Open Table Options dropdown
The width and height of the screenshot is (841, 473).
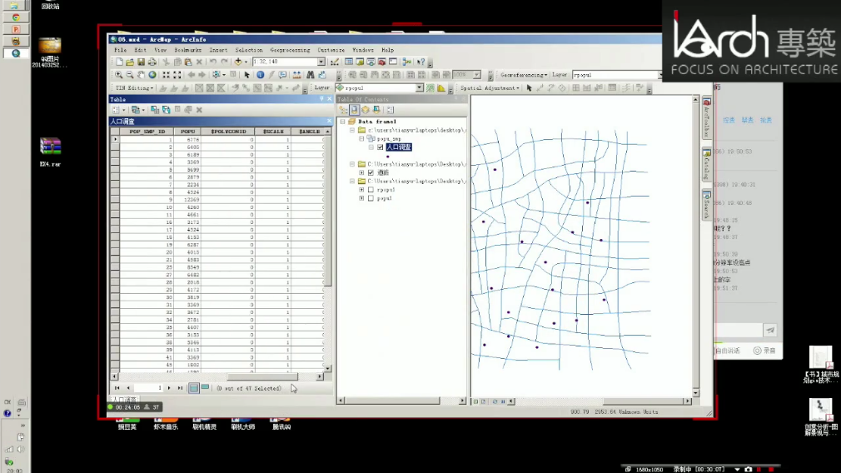pyautogui.click(x=118, y=110)
